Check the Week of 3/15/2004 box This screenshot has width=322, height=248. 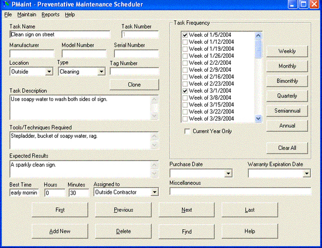(185, 104)
